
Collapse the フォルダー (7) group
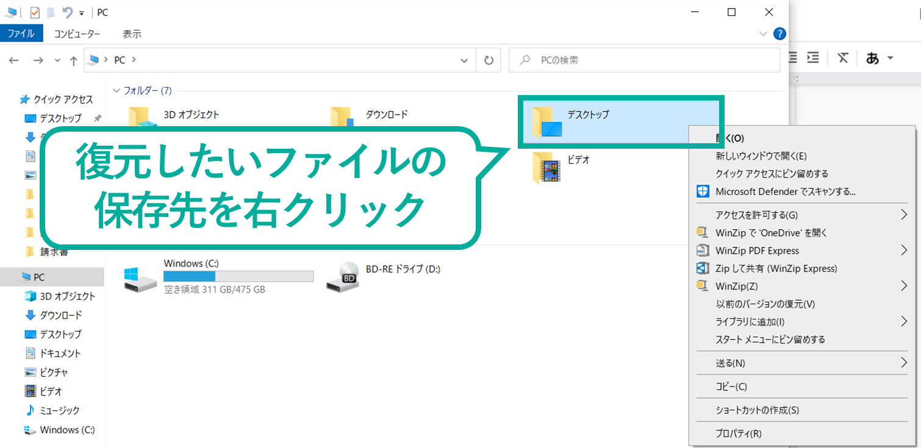click(116, 90)
